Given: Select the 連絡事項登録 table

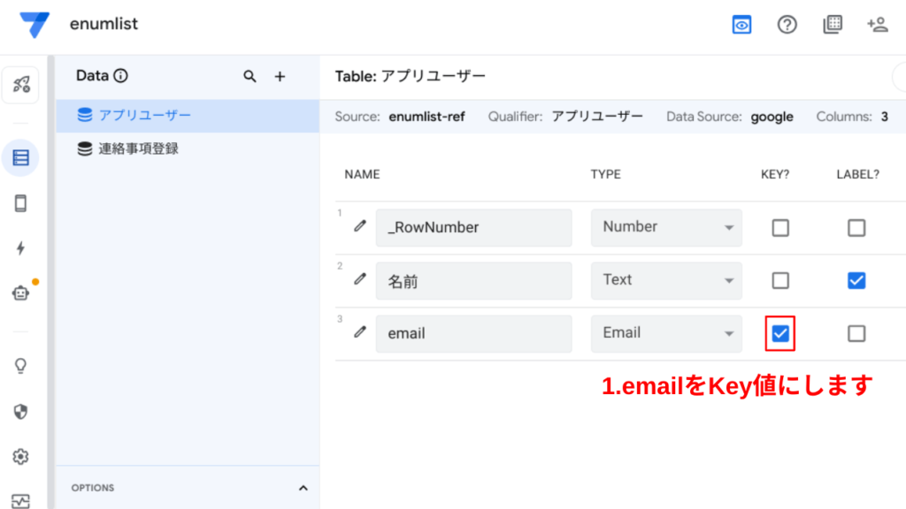Looking at the screenshot, I should pyautogui.click(x=138, y=148).
